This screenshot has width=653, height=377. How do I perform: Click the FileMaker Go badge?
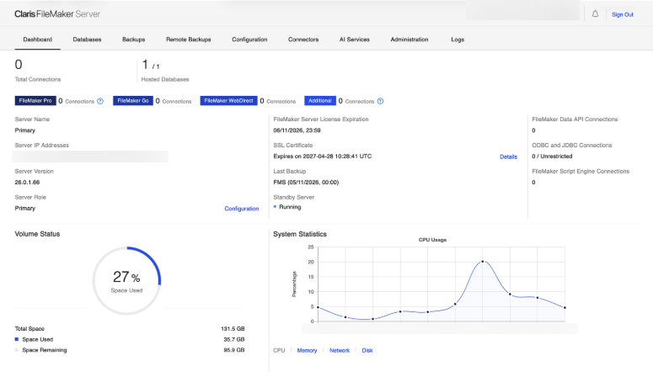point(133,101)
